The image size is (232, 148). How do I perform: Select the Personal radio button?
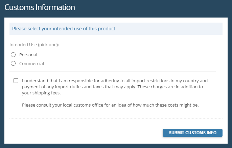click(13, 55)
